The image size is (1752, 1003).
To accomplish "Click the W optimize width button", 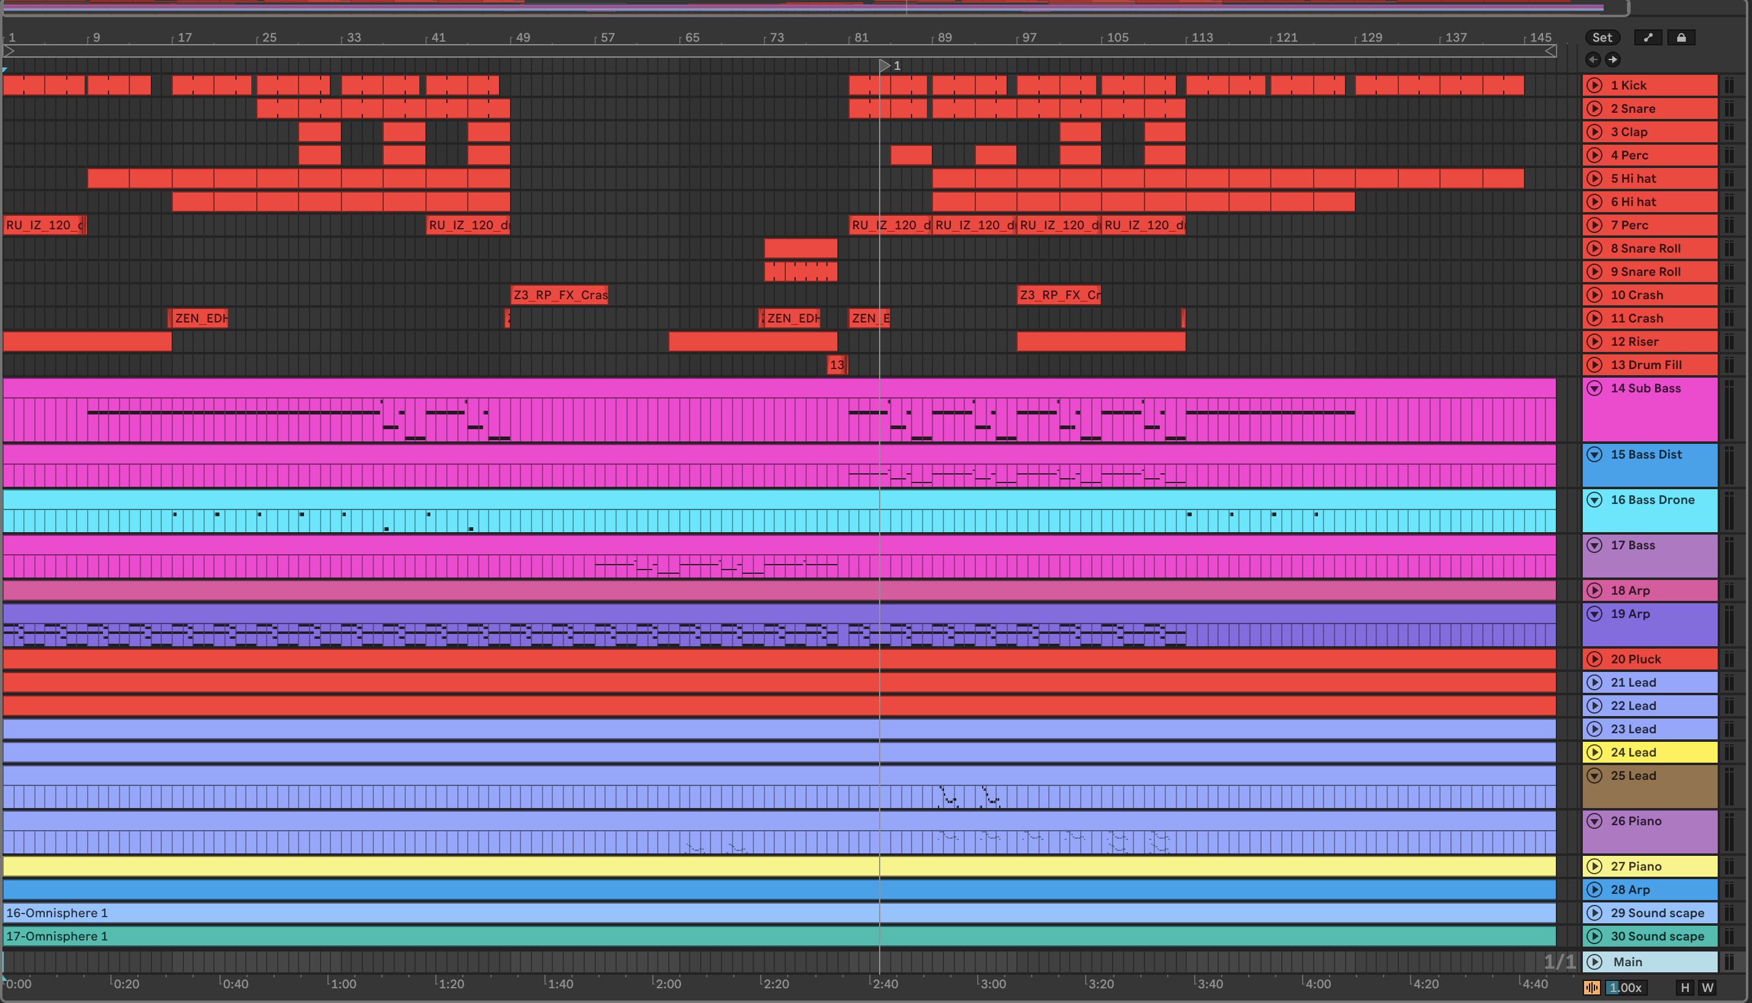I will (1707, 987).
